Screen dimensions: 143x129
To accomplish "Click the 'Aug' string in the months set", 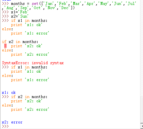I will coord(10,8).
